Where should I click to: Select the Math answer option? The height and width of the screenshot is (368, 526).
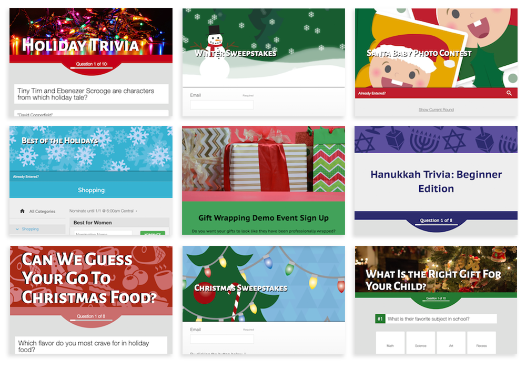[390, 342]
